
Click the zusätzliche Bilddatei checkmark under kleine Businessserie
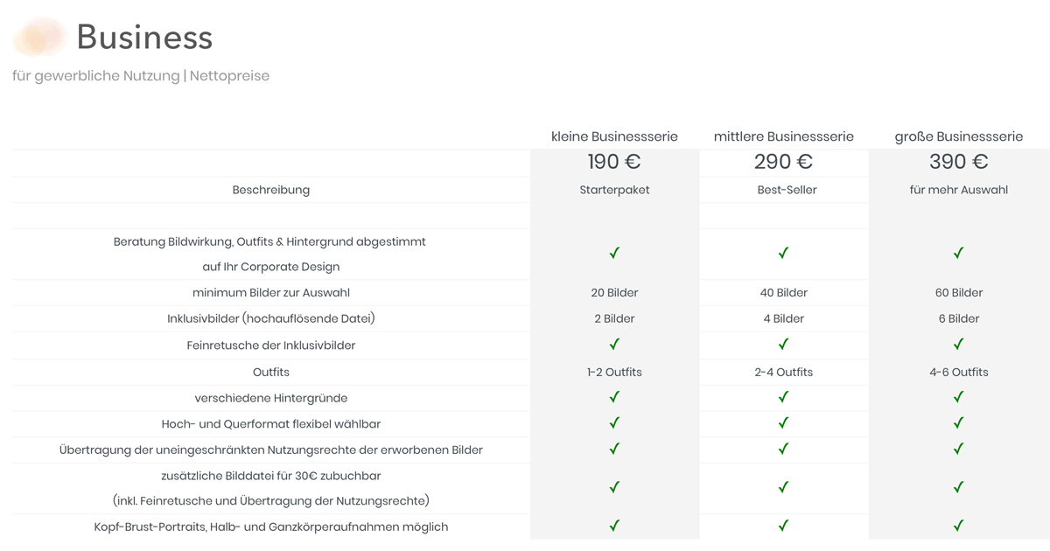click(614, 487)
